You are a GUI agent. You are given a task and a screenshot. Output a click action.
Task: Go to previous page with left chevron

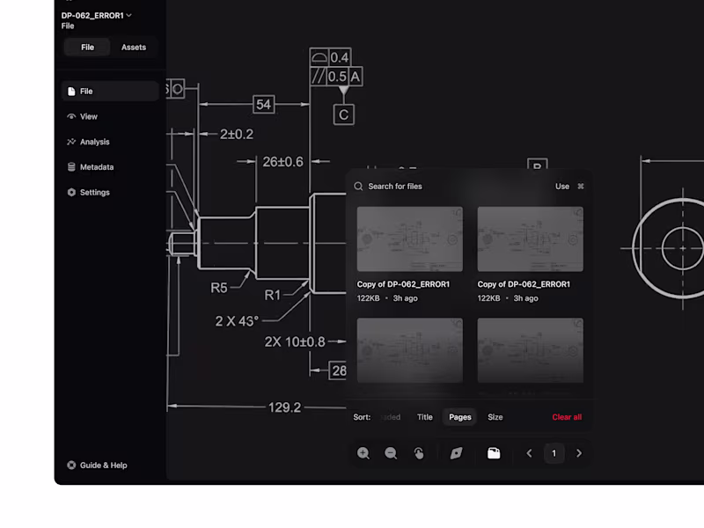529,453
